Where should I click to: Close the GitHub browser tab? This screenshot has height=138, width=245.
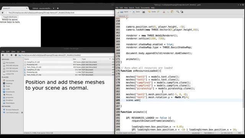[x=54, y=8]
